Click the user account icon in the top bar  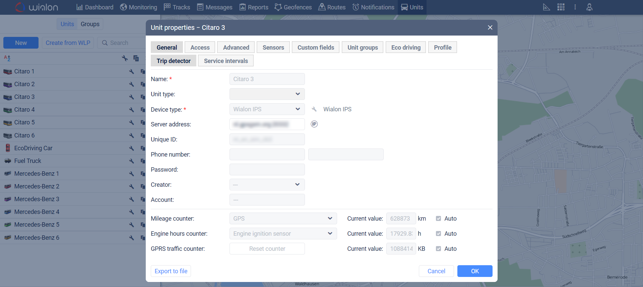click(x=589, y=7)
